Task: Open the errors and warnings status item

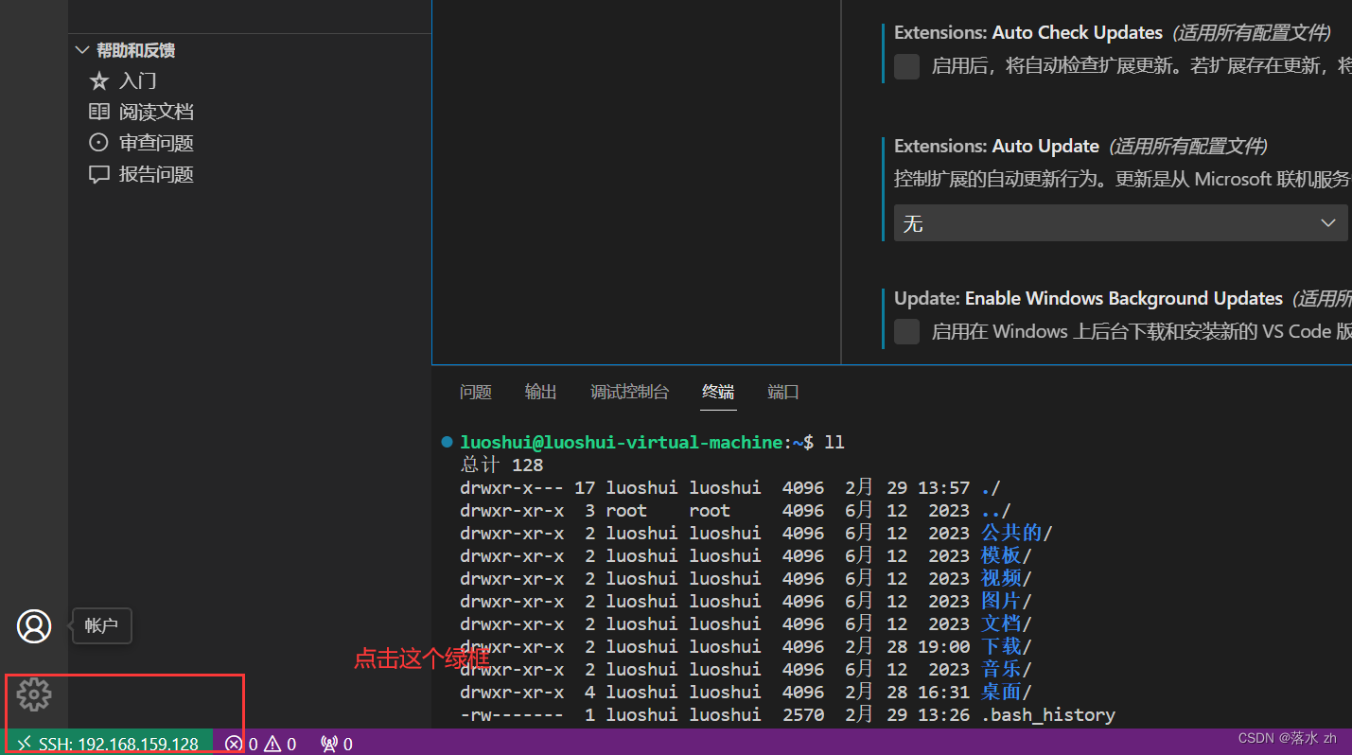Action: click(261, 744)
